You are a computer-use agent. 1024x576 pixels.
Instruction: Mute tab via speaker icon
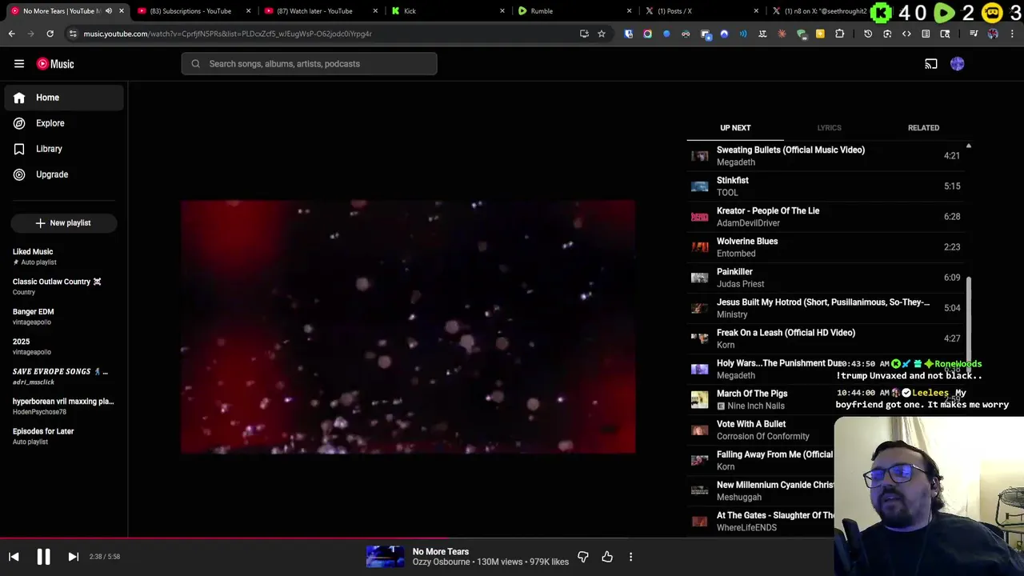tap(109, 11)
